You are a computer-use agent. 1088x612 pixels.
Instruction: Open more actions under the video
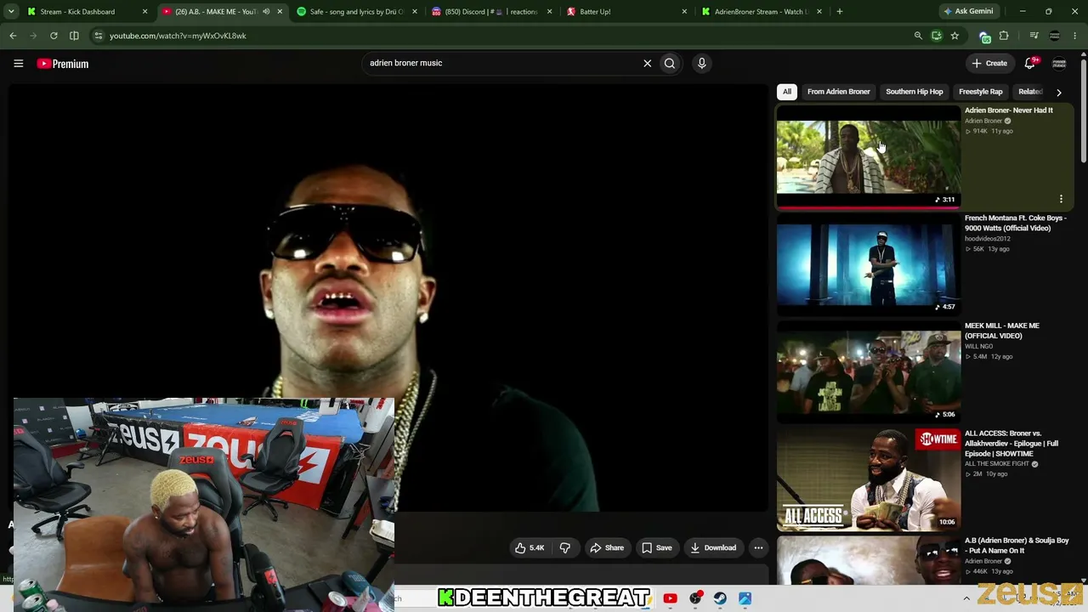(x=758, y=547)
